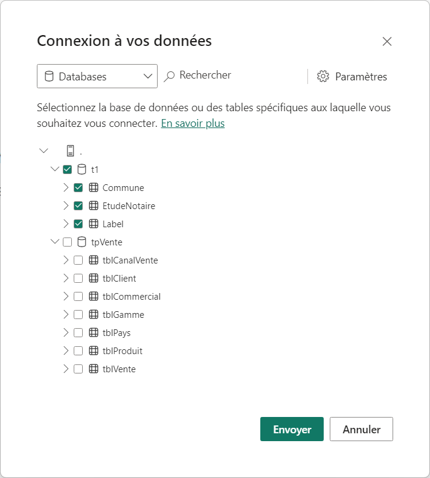The image size is (430, 478).
Task: Click the Envoyer button
Action: (292, 429)
